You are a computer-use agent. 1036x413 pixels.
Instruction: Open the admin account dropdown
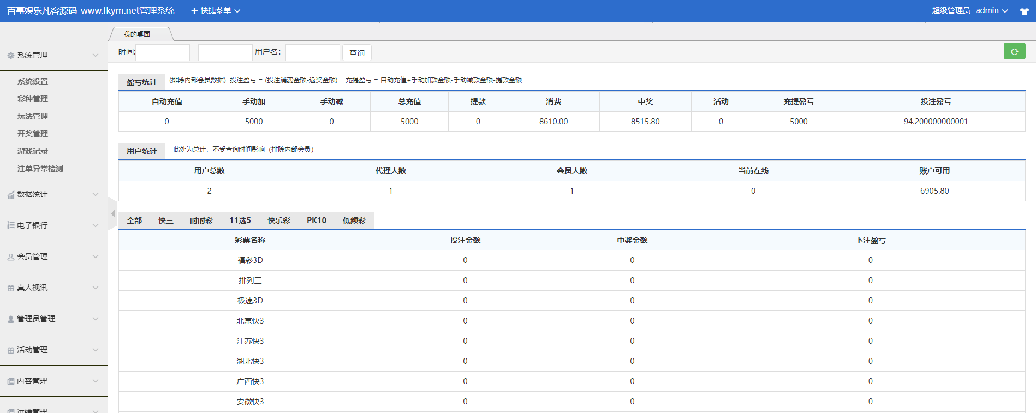[991, 11]
